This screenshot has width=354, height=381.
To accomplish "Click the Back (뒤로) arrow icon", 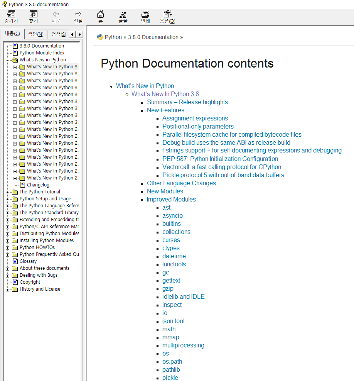I will (x=56, y=14).
